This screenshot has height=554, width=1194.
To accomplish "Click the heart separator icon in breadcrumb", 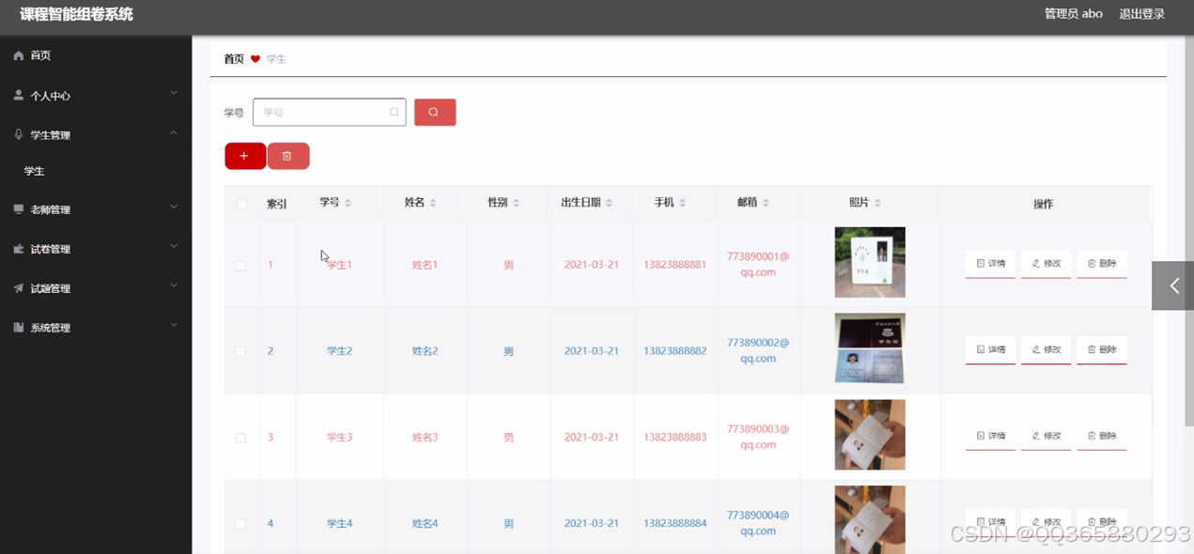I will [x=256, y=59].
